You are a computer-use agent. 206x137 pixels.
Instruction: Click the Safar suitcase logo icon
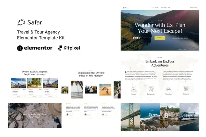pos(21,22)
